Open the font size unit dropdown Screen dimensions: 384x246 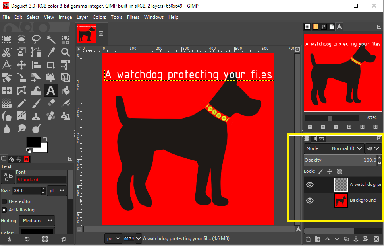pyautogui.click(x=56, y=191)
